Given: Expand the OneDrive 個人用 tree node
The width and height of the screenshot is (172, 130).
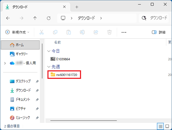Looking at the screenshot, I should (5, 63).
